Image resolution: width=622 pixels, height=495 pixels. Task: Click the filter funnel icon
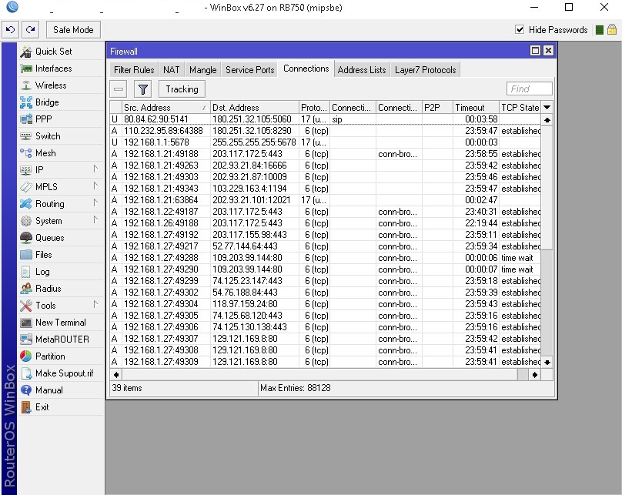(143, 89)
